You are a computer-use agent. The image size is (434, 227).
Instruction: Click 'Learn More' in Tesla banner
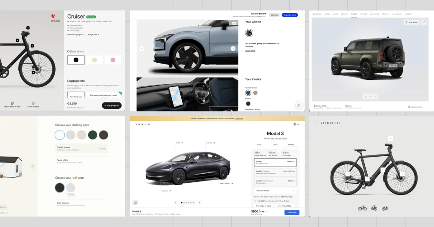click(x=239, y=119)
